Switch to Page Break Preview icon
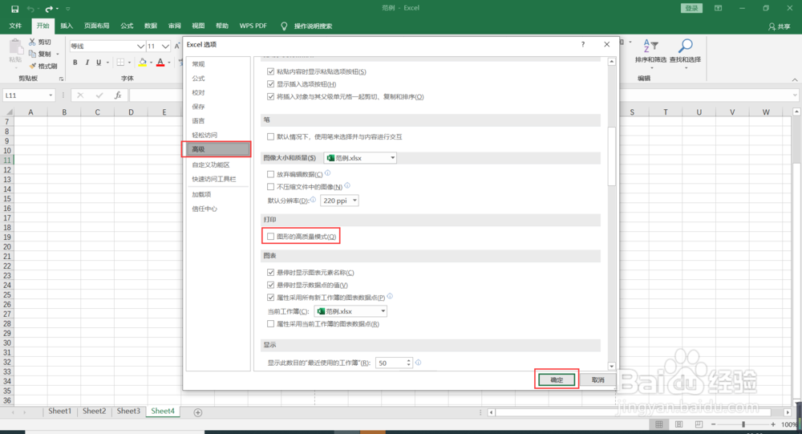This screenshot has height=434, width=802. pos(699,424)
